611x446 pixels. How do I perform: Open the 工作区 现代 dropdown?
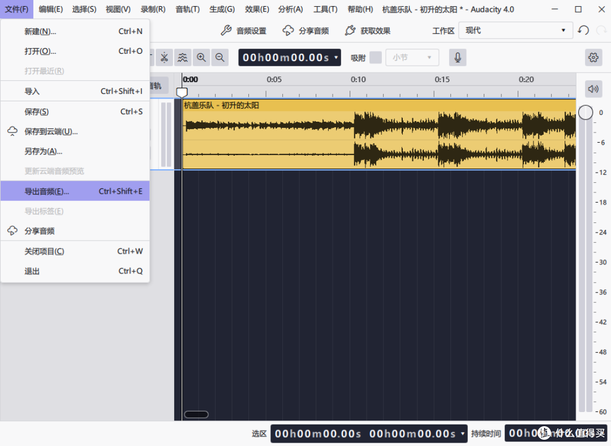pyautogui.click(x=515, y=31)
